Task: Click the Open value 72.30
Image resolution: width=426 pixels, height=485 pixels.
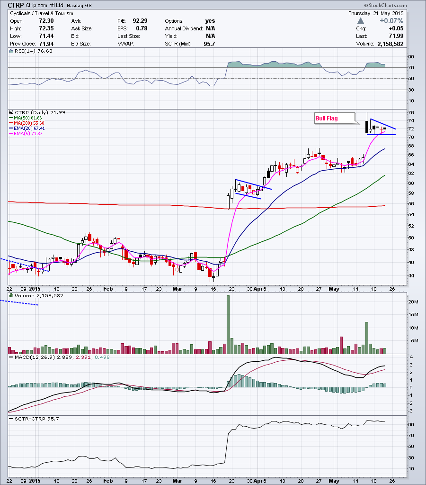Action: pos(46,21)
